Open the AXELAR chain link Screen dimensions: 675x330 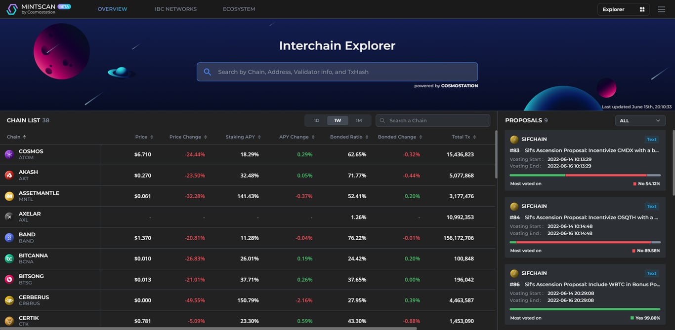coord(30,214)
